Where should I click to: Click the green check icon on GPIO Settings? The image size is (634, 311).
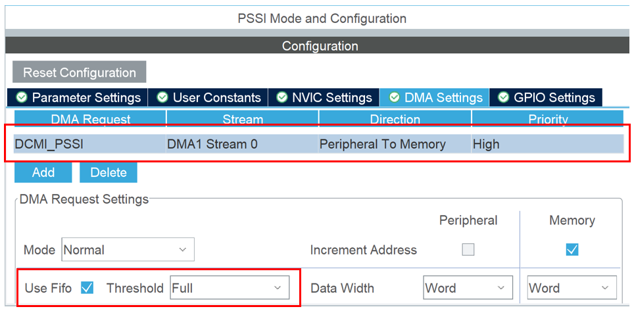click(504, 97)
